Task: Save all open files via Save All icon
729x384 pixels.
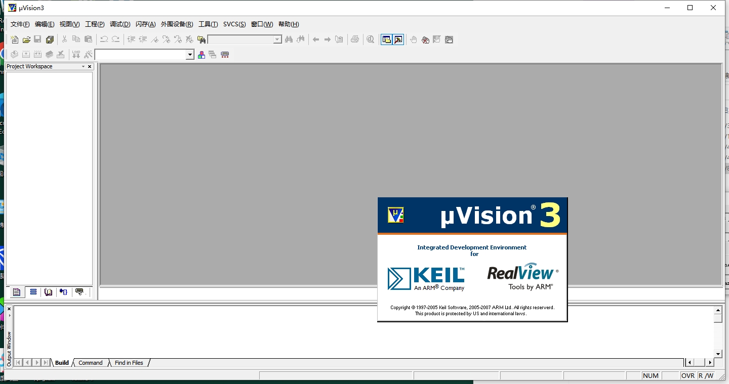Action: (x=49, y=39)
